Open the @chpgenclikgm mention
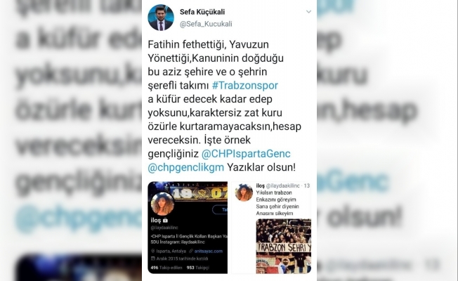This screenshot has width=458, height=281. coord(185,167)
